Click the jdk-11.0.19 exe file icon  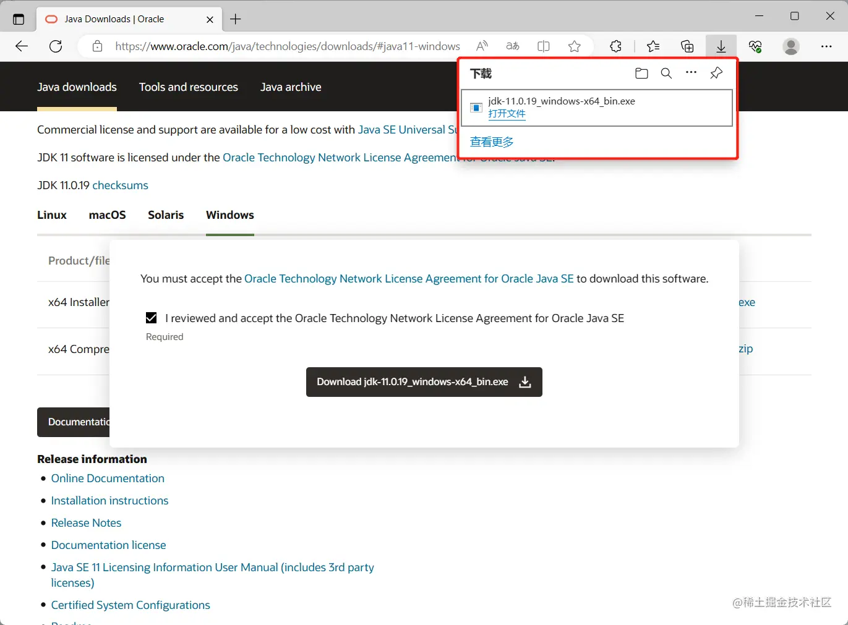[476, 108]
